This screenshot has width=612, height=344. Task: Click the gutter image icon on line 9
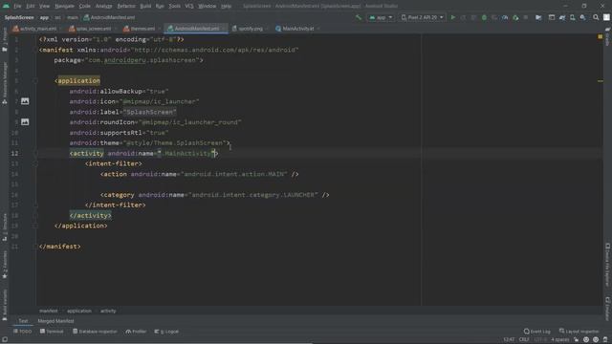click(25, 122)
